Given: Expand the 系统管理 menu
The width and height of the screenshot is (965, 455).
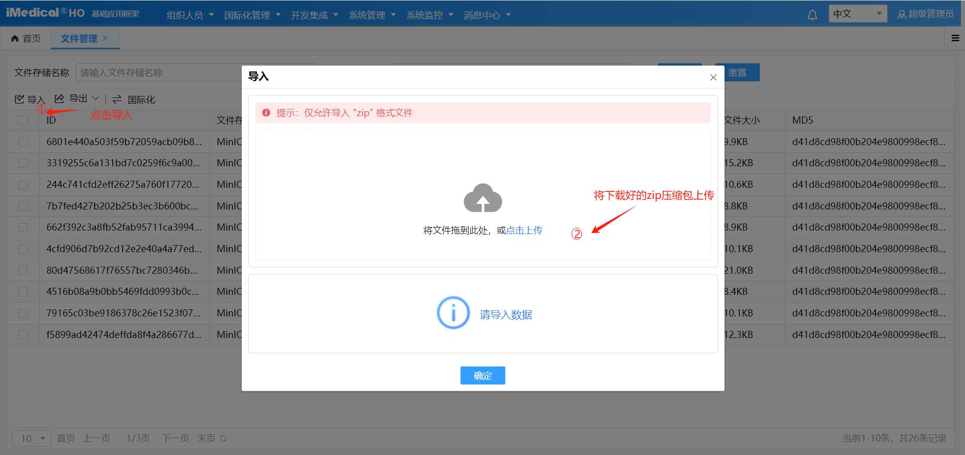Looking at the screenshot, I should point(372,15).
